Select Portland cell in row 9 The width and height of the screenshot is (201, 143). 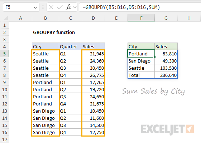(x=46, y=82)
